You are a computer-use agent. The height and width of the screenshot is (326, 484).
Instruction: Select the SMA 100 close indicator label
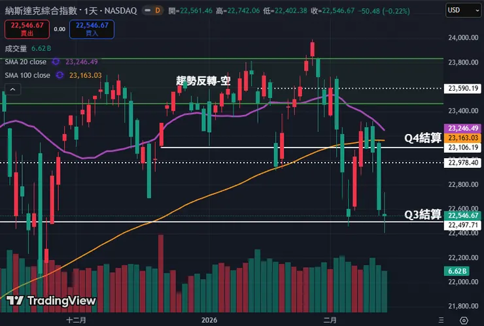click(27, 75)
